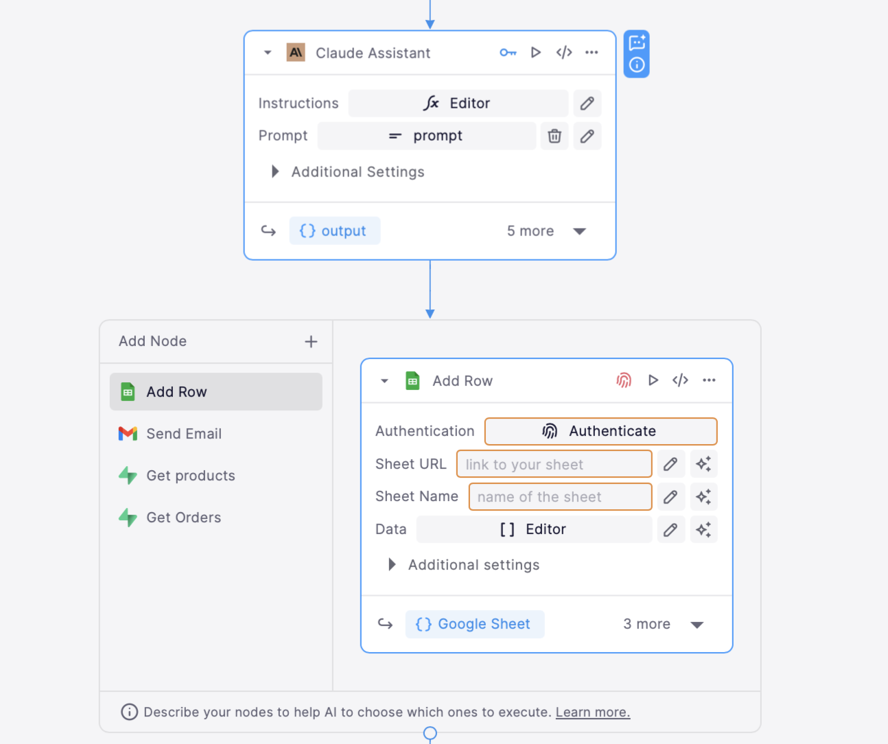Open the AI chat sparkle panel
888x744 pixels.
pyautogui.click(x=637, y=42)
